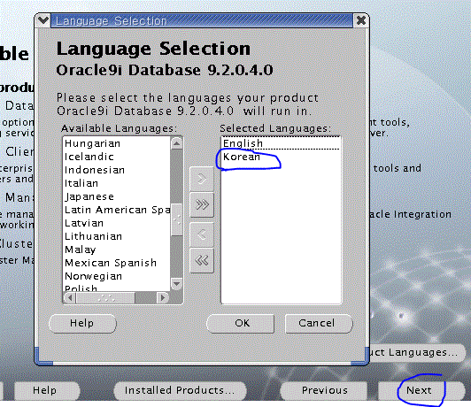
Task: Select Latin American Spanish entry
Action: click(x=117, y=210)
